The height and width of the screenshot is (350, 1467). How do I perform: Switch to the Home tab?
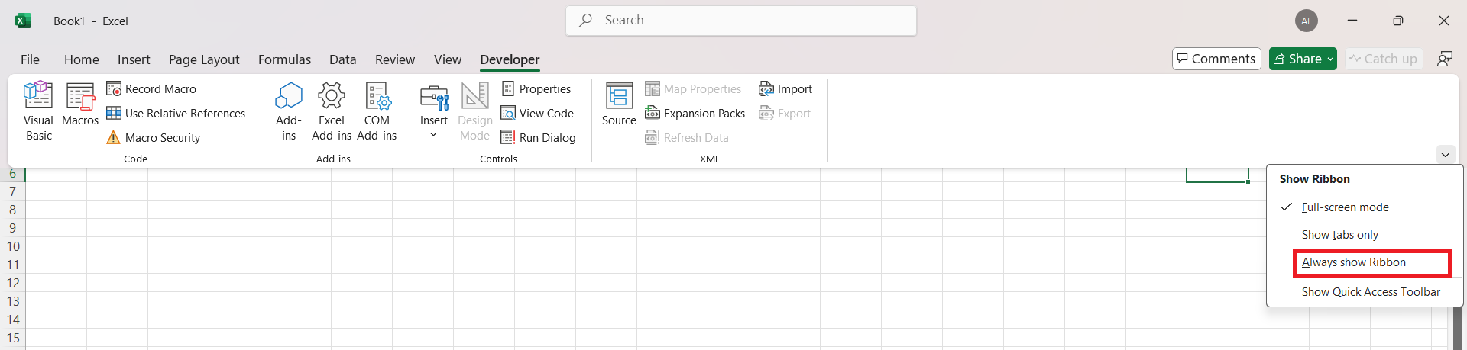click(82, 59)
